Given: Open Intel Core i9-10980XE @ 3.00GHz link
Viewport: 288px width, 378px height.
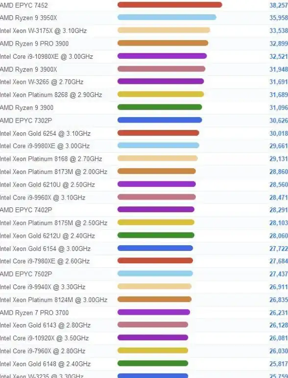Looking at the screenshot, I should tap(47, 56).
